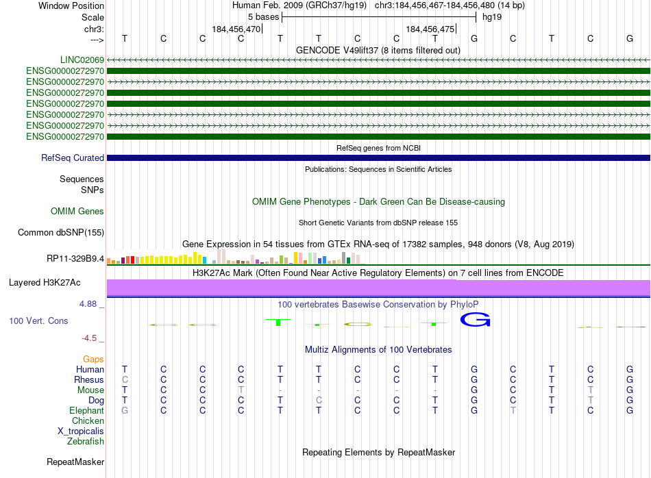Image resolution: width=651 pixels, height=478 pixels.
Task: Click the large blue G in PhyloP track
Action: 475,320
